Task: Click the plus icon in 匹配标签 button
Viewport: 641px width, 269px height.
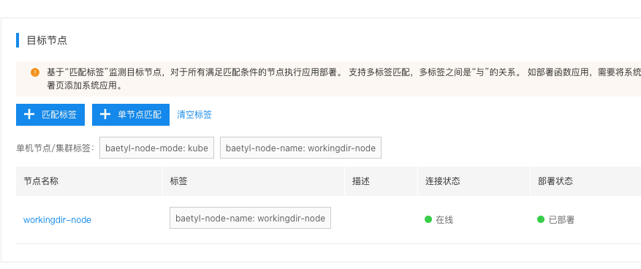Action: click(29, 115)
